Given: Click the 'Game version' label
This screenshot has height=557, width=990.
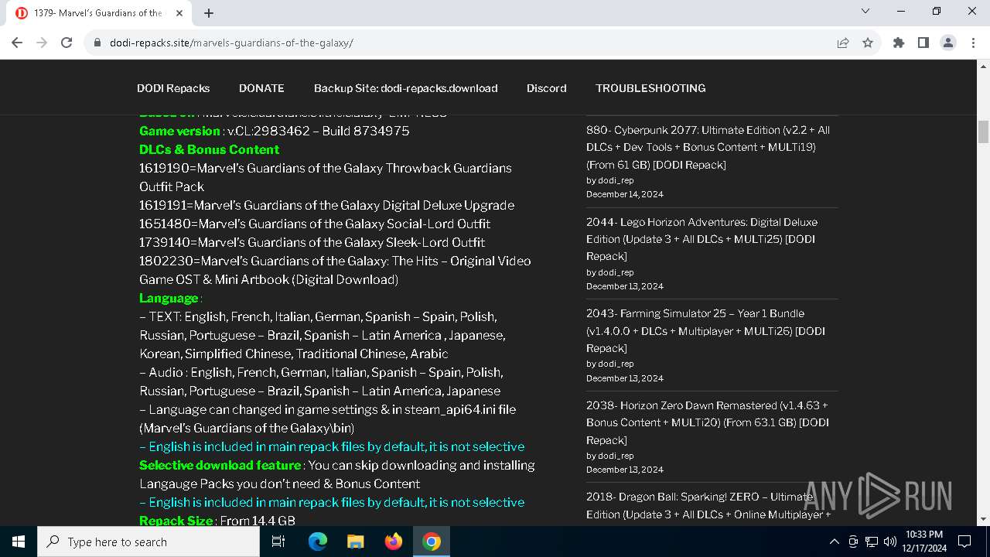Looking at the screenshot, I should (179, 131).
